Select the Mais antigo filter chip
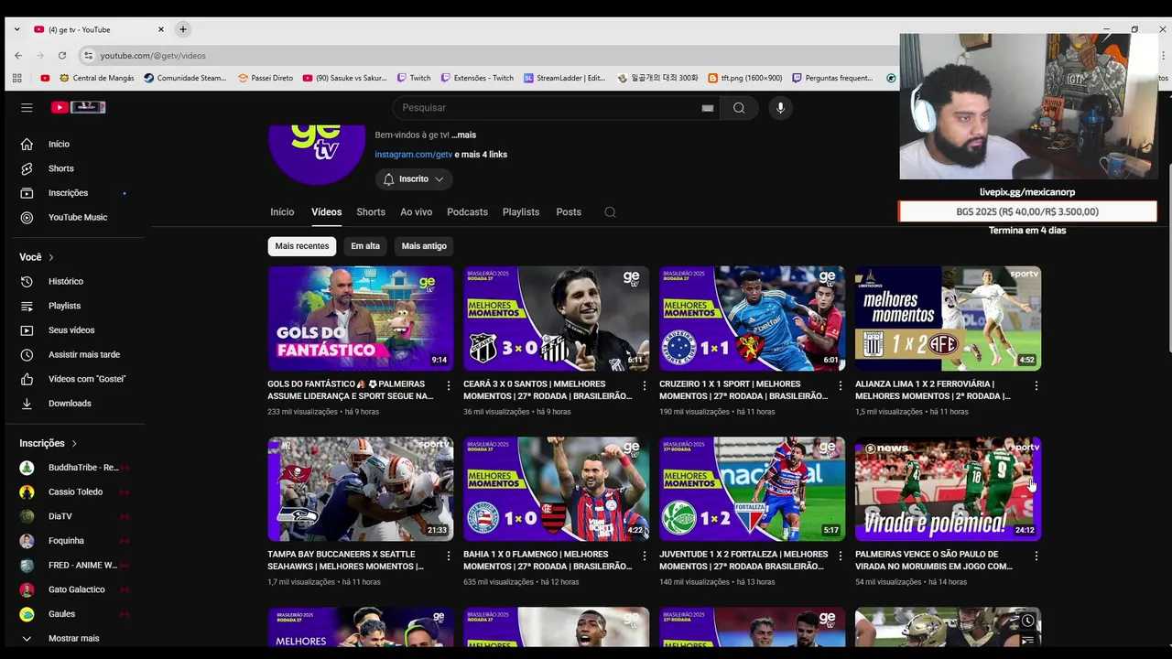Viewport: 1172px width, 659px height. pyautogui.click(x=424, y=246)
